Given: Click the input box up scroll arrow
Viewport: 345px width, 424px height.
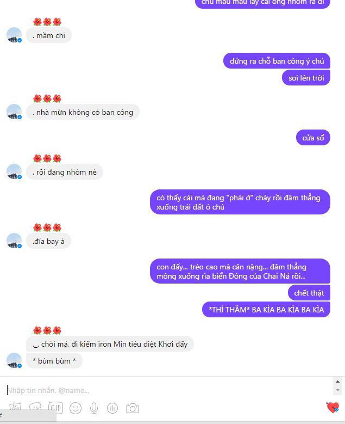Looking at the screenshot, I should coord(337,382).
